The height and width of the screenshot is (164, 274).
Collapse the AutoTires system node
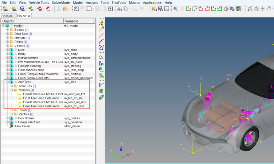pyautogui.click(x=8, y=82)
